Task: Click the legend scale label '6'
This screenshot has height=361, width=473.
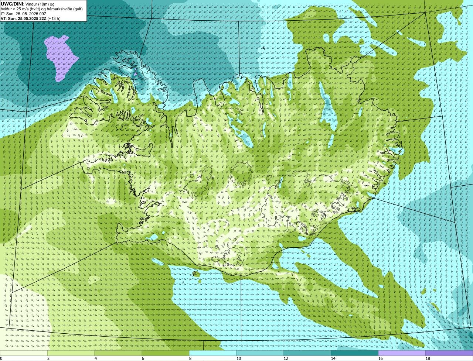Action: 143,358
